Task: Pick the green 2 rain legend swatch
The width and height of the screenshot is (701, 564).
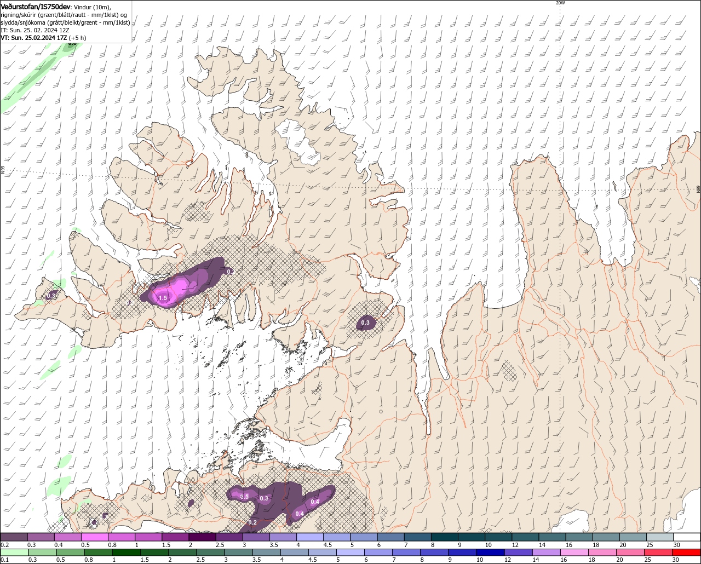Action: point(182,552)
